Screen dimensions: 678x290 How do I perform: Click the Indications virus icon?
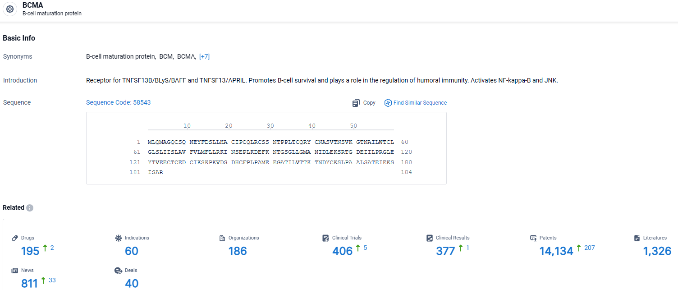(119, 238)
